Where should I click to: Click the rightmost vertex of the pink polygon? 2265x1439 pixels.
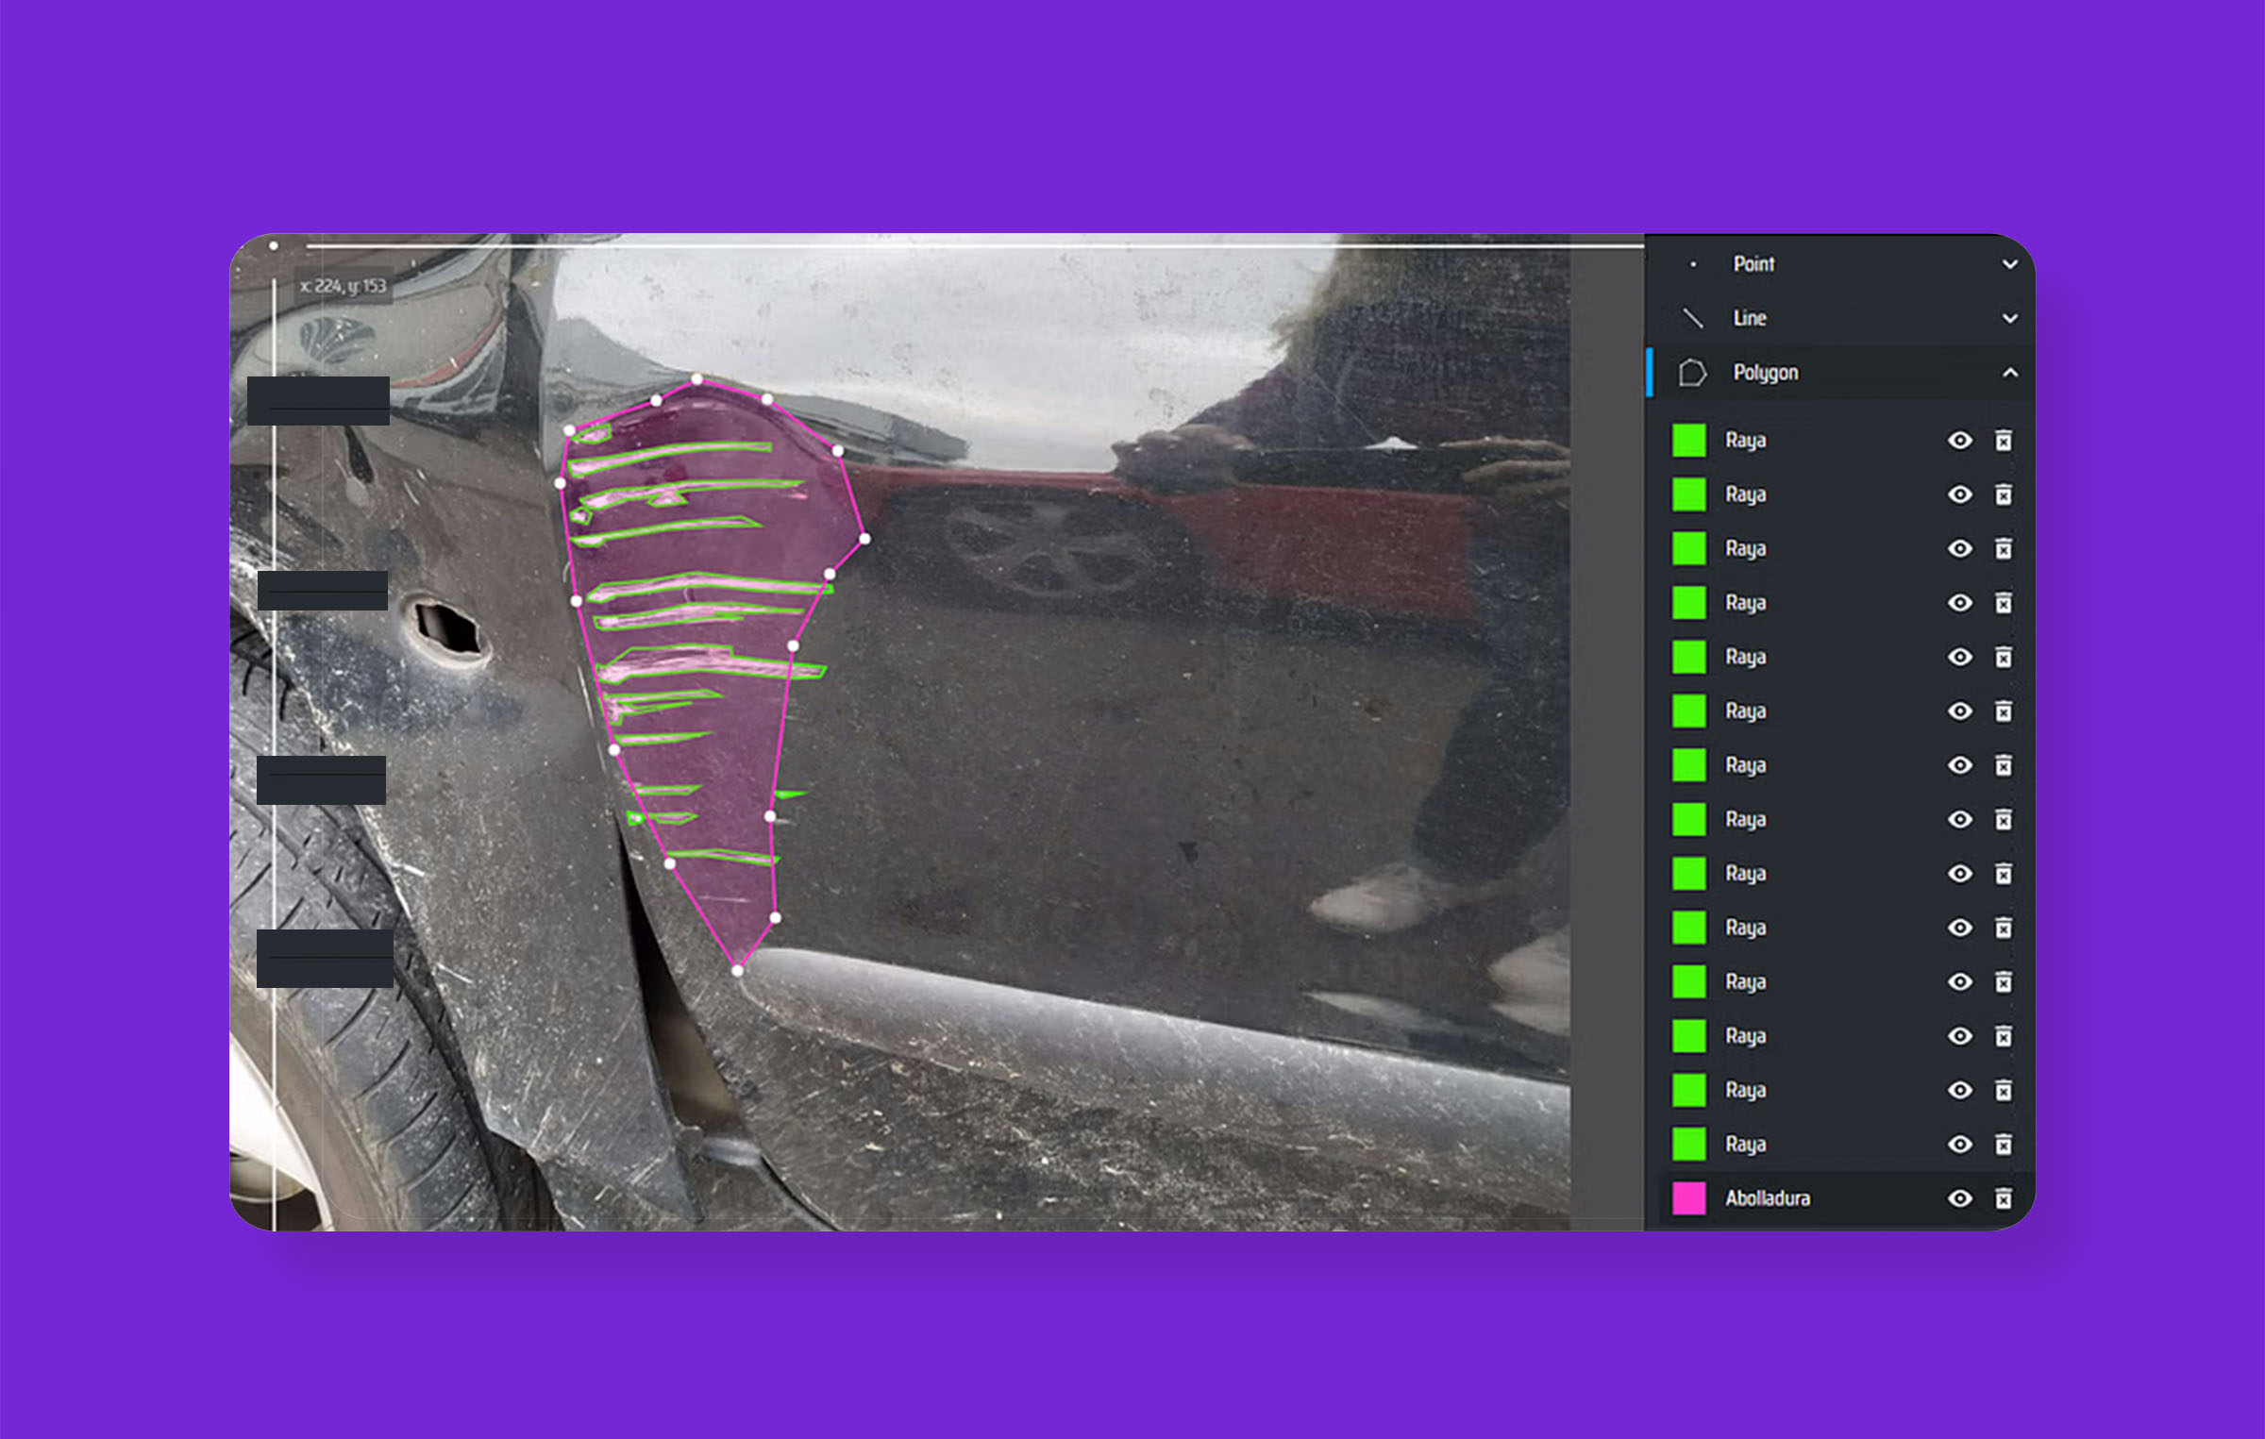click(864, 539)
